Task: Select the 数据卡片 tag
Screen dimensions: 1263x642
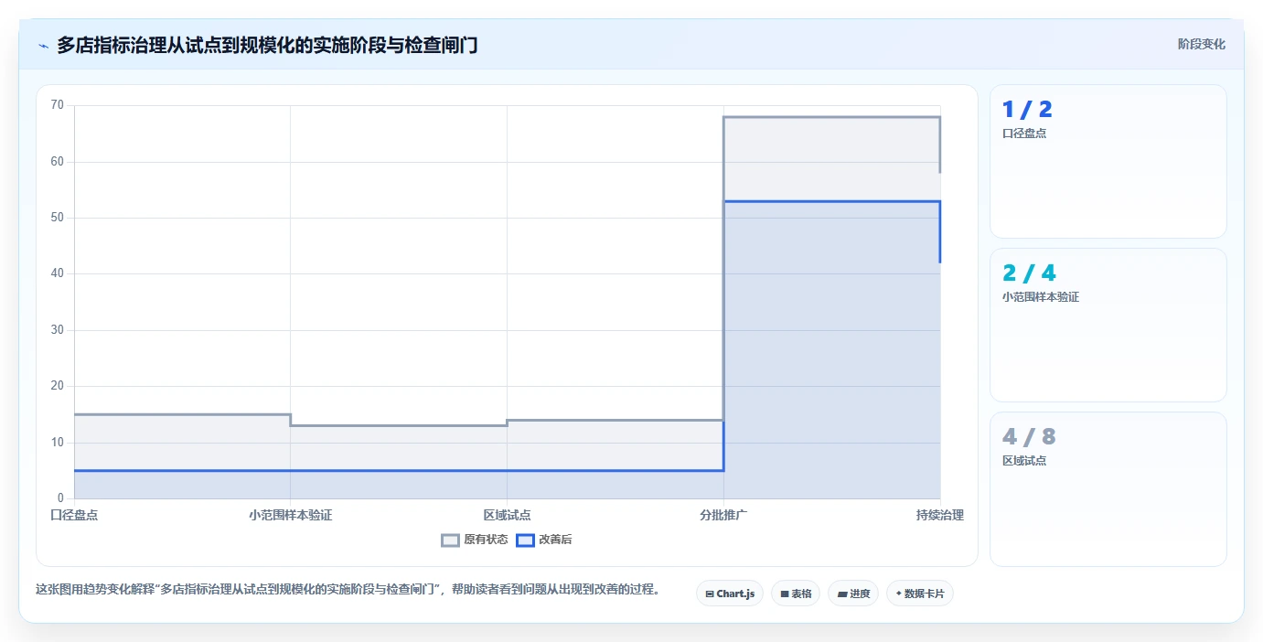Action: (x=919, y=594)
